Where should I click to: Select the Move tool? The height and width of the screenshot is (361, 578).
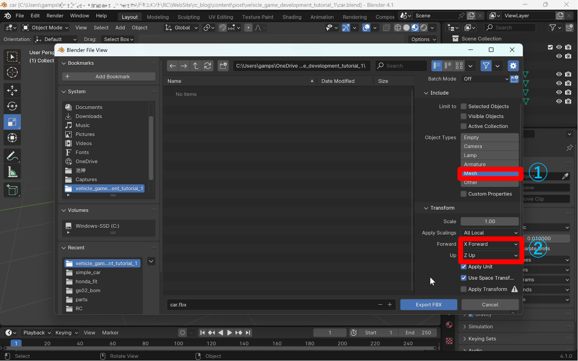point(12,90)
